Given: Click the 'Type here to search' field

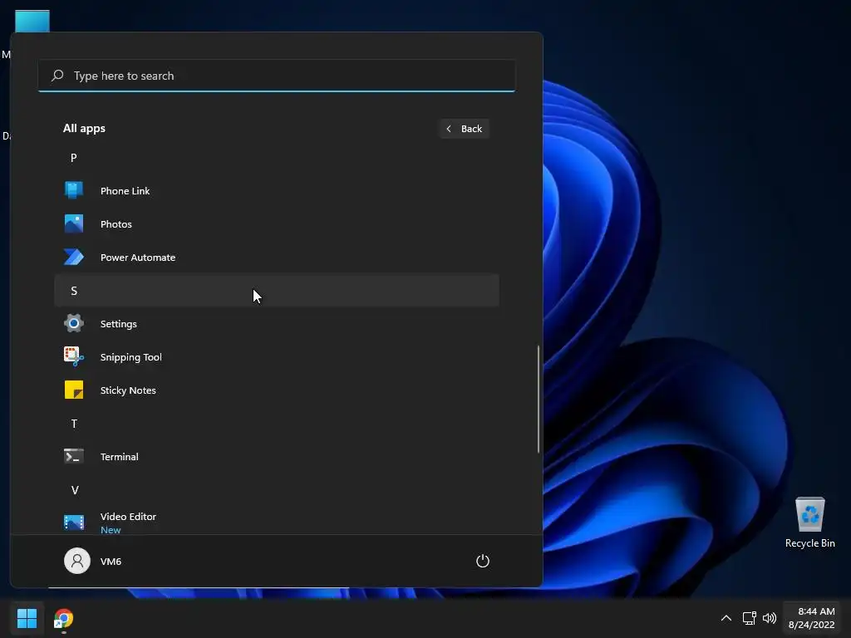Looking at the screenshot, I should tap(277, 76).
